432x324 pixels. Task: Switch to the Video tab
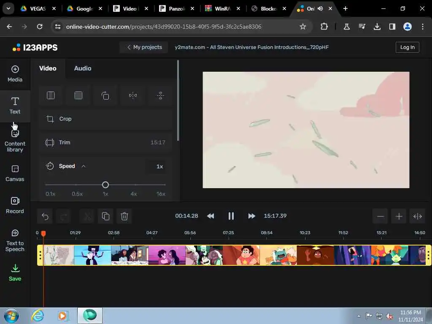tap(48, 68)
